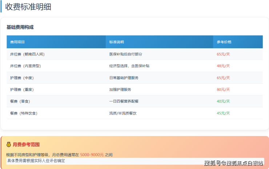Click the 基础费用构成 section title
This screenshot has width=269, height=169.
click(x=20, y=27)
